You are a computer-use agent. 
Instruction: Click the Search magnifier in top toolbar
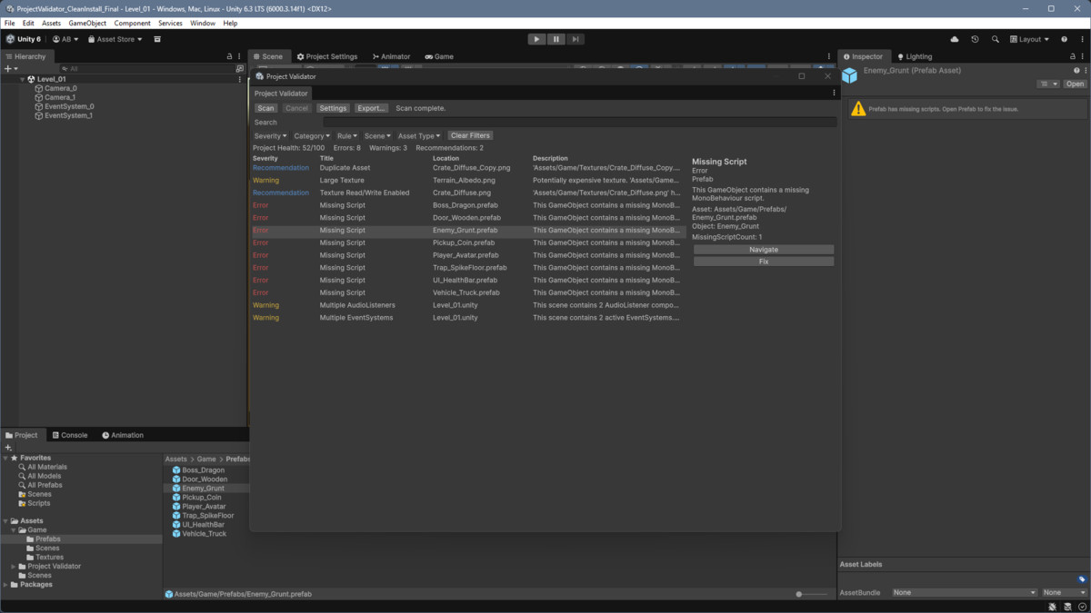tap(996, 39)
